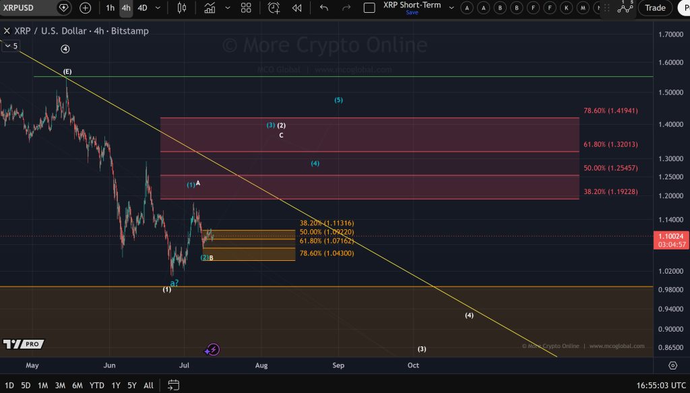Screen dimensions: 690x393
Task: Open the candlestick chart type selector
Action: 182,8
